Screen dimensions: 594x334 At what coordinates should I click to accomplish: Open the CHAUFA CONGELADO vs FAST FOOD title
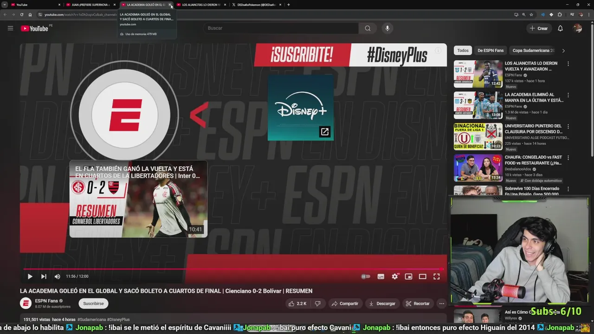coord(533,160)
